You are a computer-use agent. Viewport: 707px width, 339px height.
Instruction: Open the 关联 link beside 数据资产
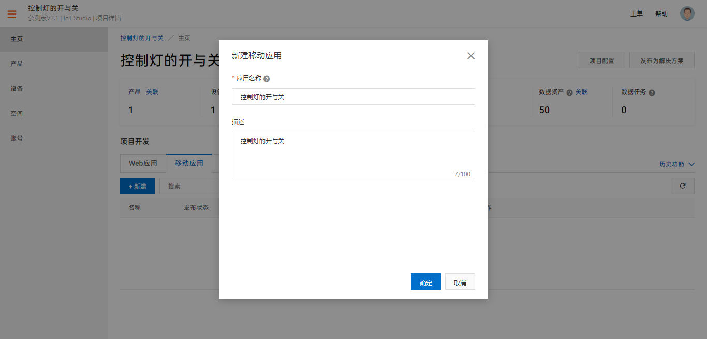pyautogui.click(x=581, y=91)
